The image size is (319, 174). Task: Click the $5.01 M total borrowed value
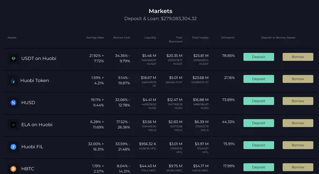[x=176, y=78]
